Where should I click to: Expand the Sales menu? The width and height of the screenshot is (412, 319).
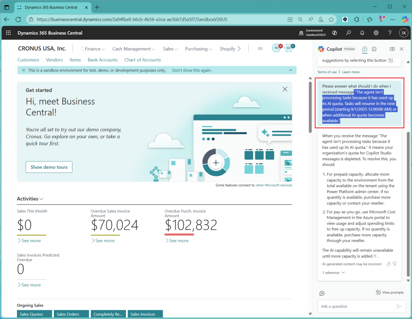pos(170,49)
